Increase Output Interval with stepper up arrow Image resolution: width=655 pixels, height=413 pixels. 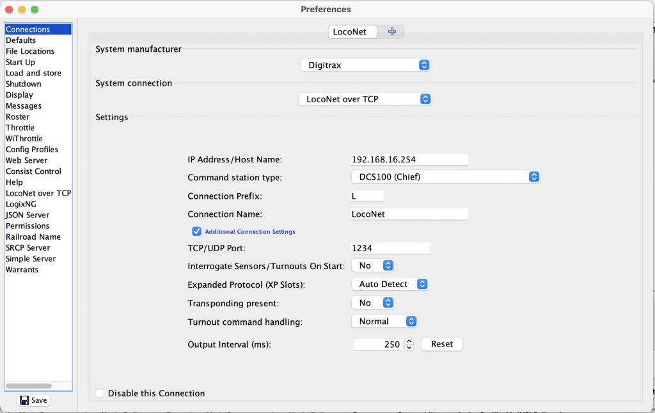click(409, 341)
